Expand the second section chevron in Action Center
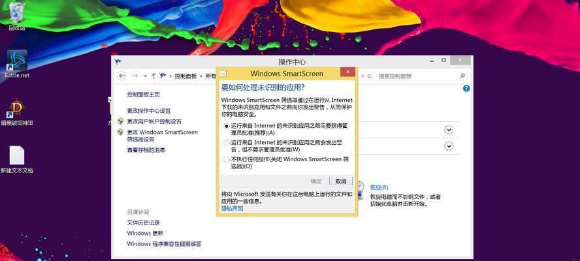The image size is (580, 261). pos(449,146)
